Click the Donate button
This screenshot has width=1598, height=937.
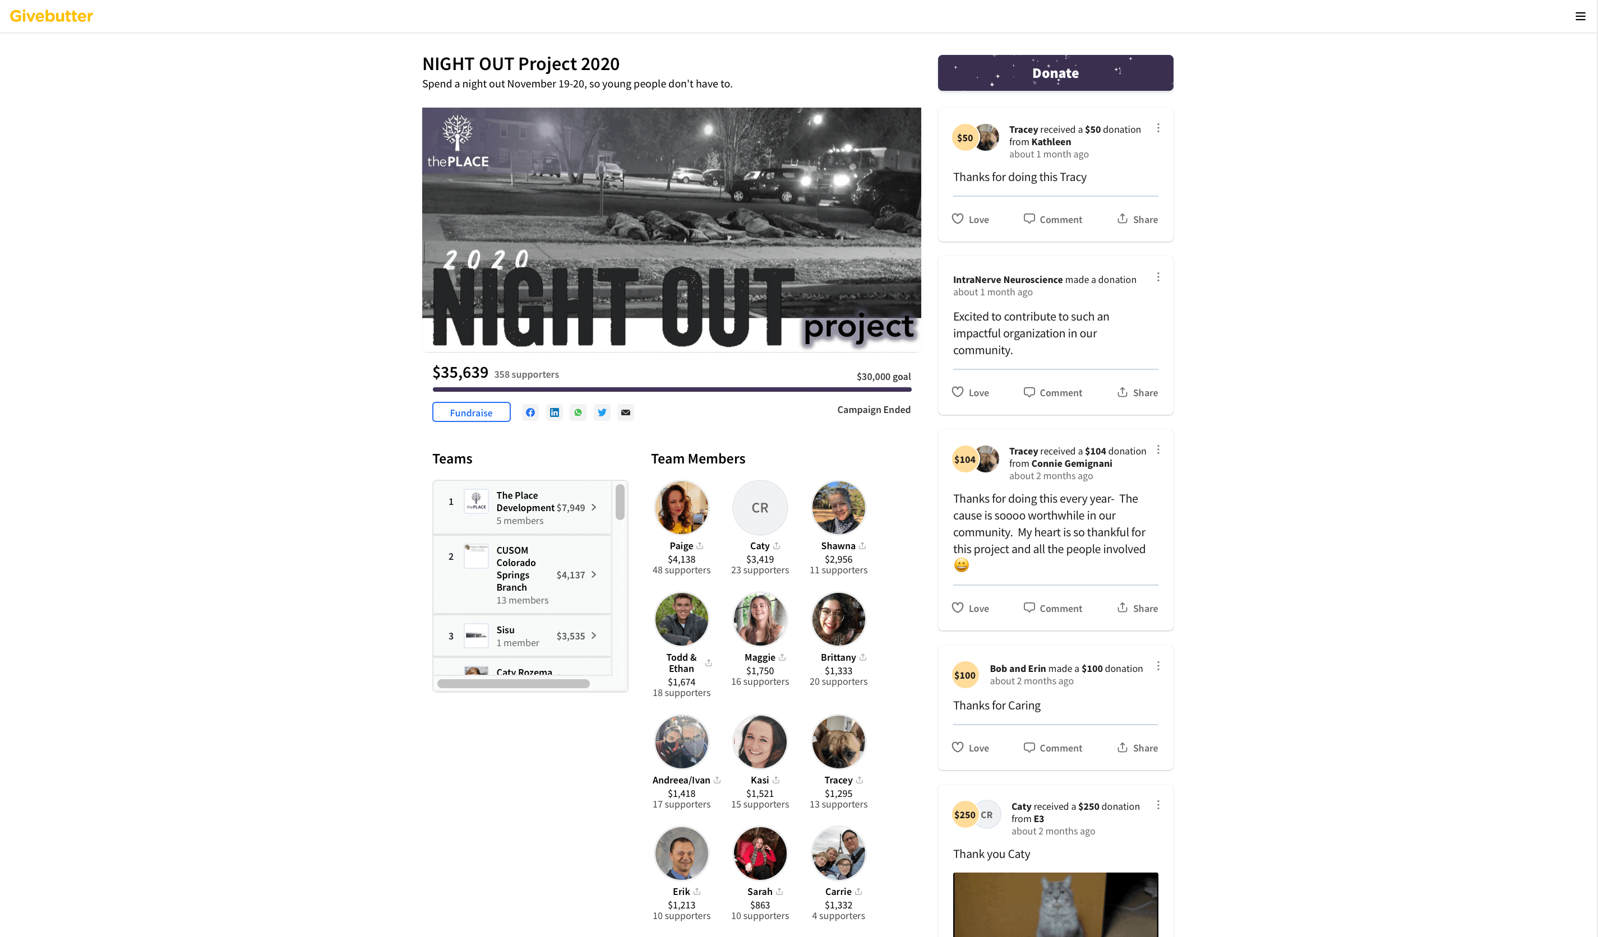[1055, 73]
